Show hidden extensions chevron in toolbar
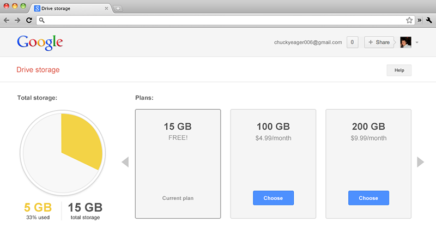This screenshot has width=436, height=234. (x=420, y=20)
